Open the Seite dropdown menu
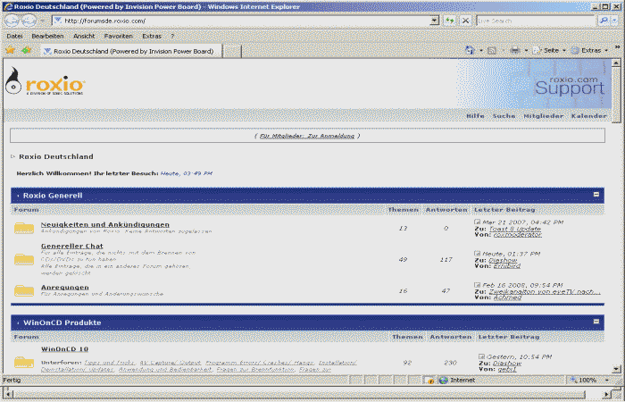The width and height of the screenshot is (625, 402). click(x=549, y=51)
